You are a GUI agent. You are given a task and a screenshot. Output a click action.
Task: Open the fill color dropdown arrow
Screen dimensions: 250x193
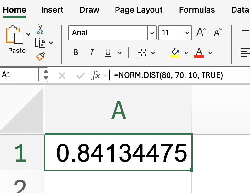coord(186,53)
